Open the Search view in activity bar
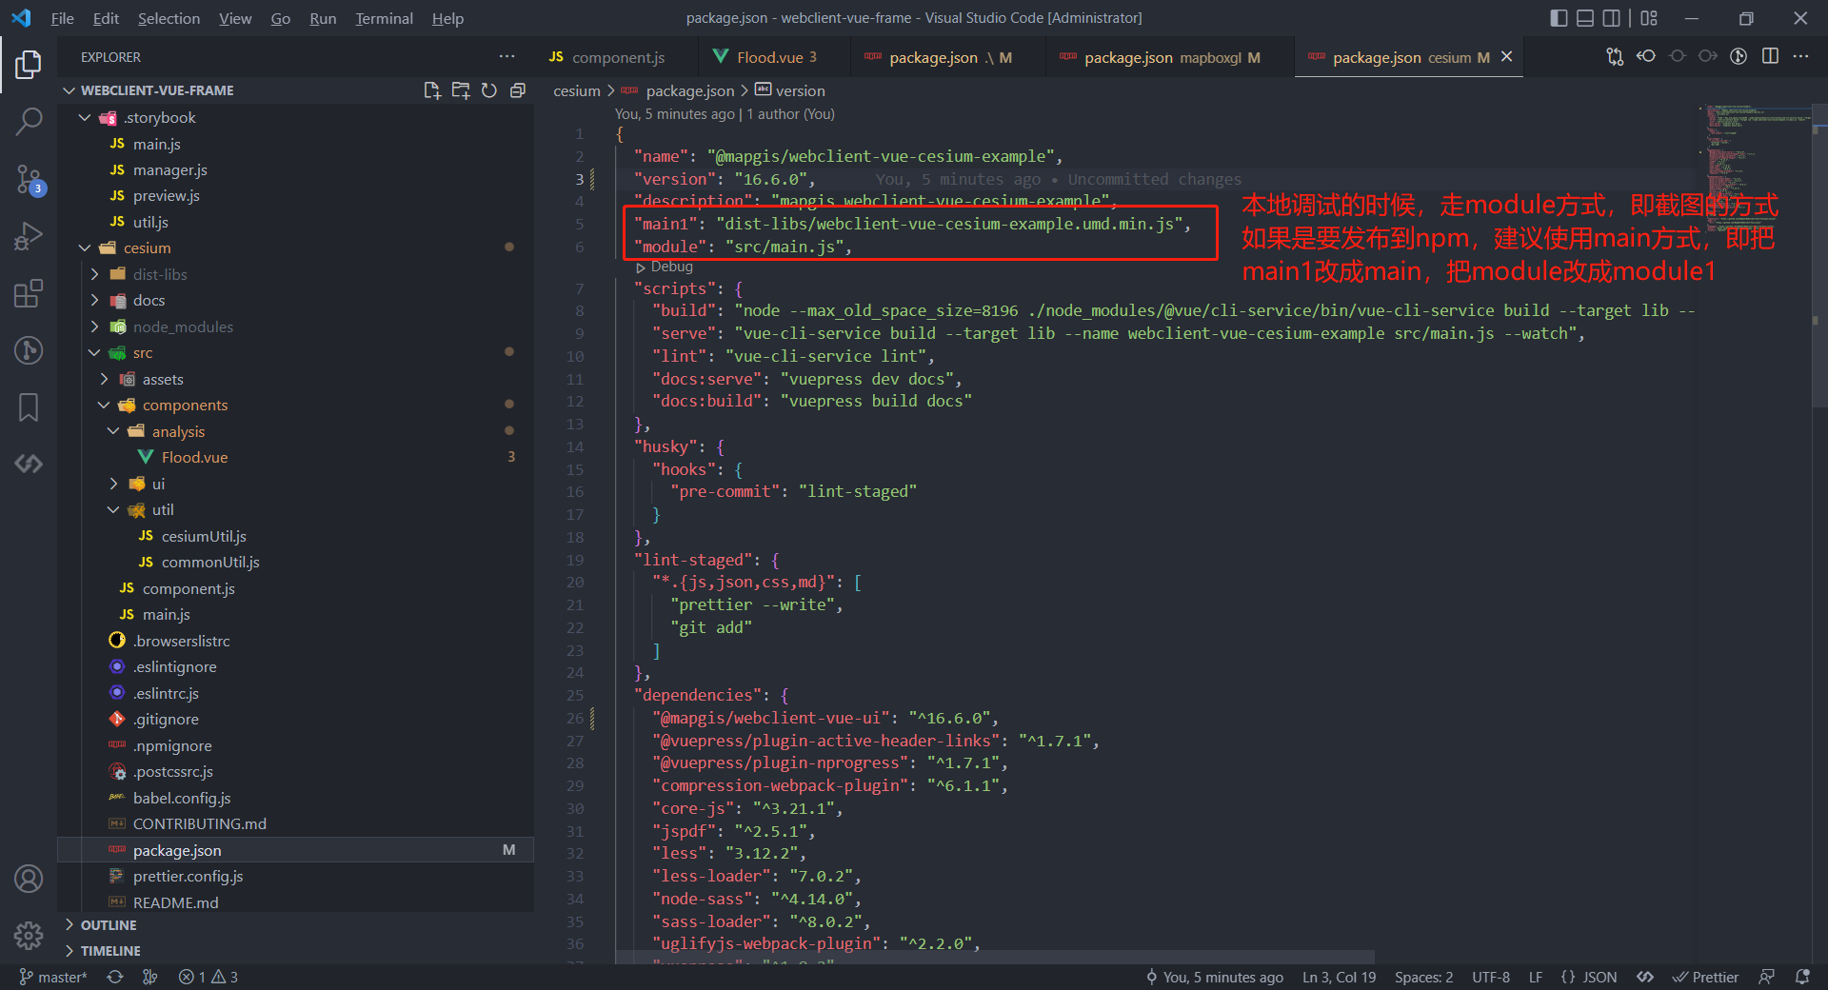 click(x=29, y=121)
